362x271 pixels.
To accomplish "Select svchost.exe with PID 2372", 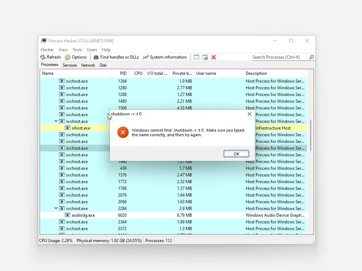I will pyautogui.click(x=173, y=229).
